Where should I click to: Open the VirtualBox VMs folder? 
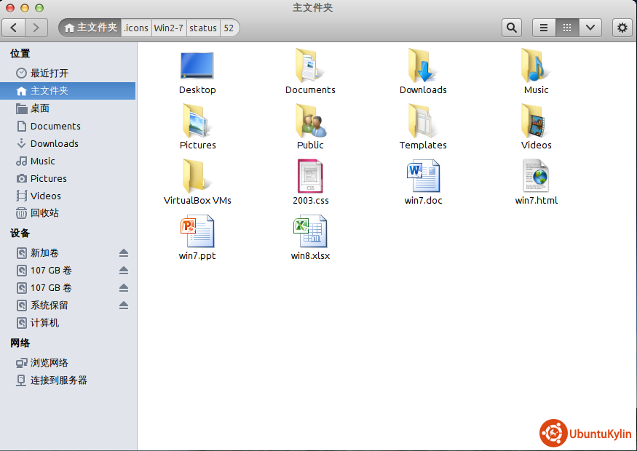pyautogui.click(x=197, y=177)
